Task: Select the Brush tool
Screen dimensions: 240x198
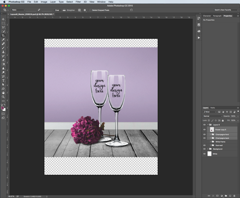Action: coord(3,48)
